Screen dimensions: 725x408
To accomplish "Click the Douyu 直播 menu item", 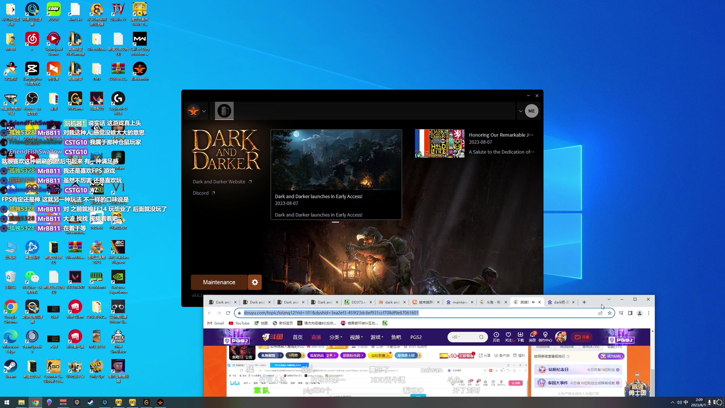I will point(316,337).
